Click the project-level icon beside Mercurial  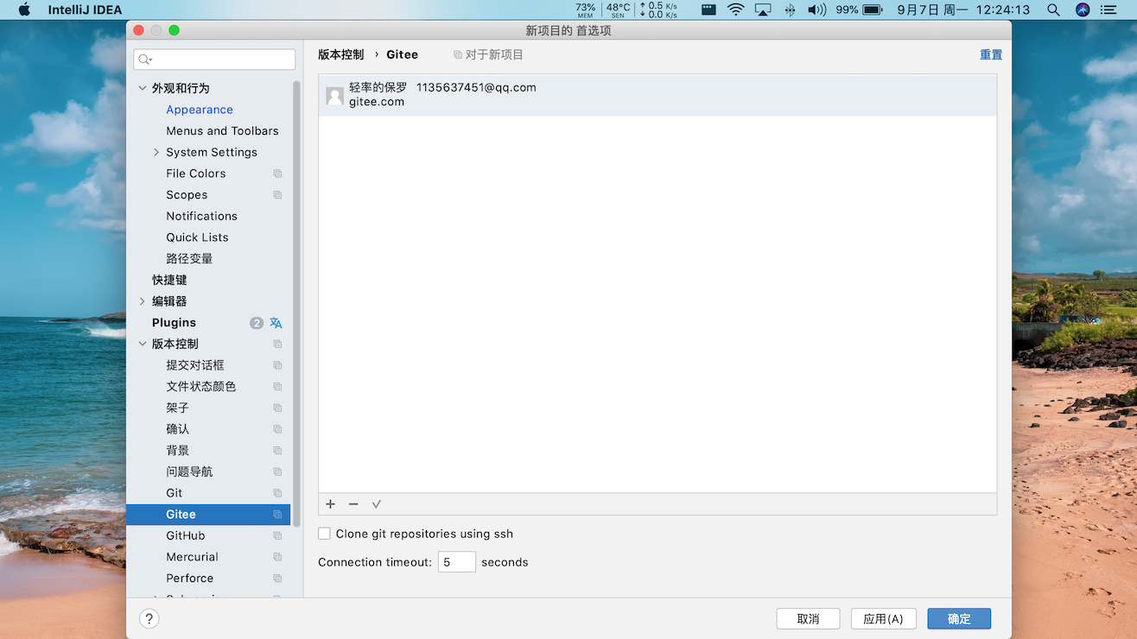point(277,557)
